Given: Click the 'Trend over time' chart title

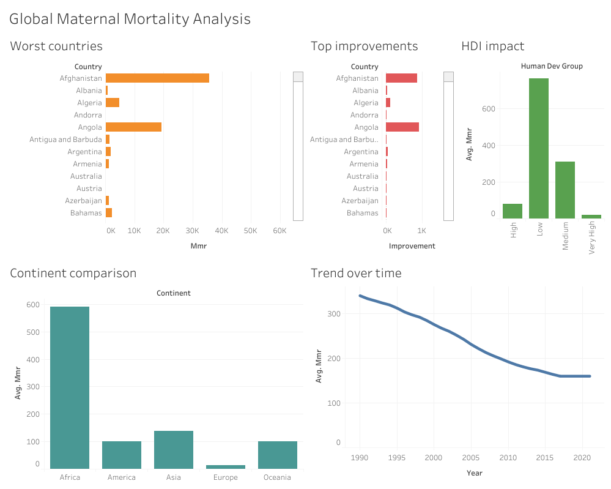Looking at the screenshot, I should (x=356, y=273).
